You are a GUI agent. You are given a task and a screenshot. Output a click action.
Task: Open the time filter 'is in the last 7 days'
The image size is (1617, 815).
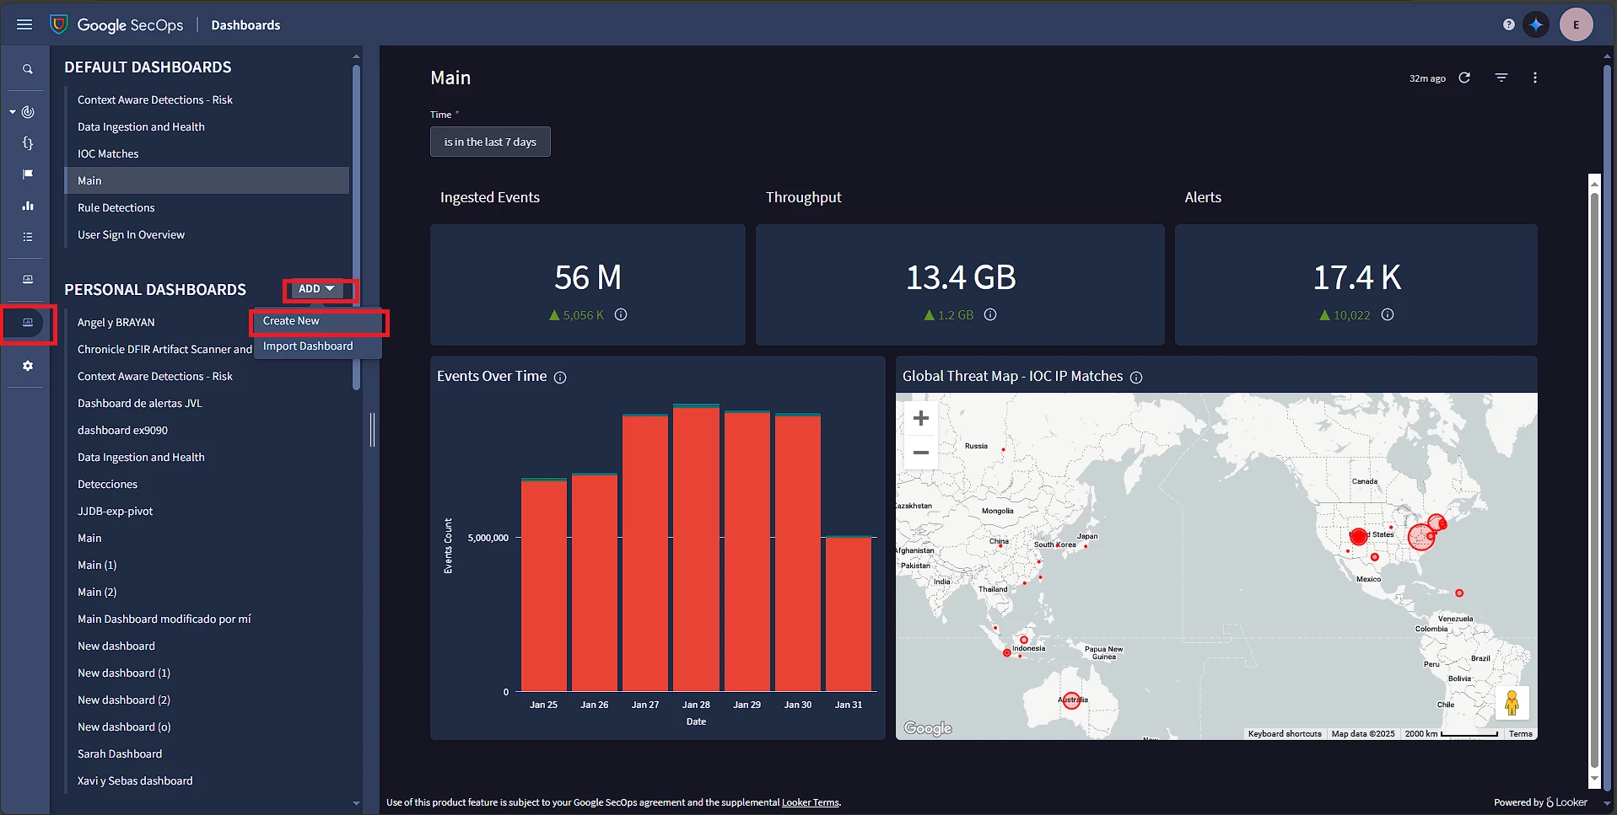click(490, 142)
